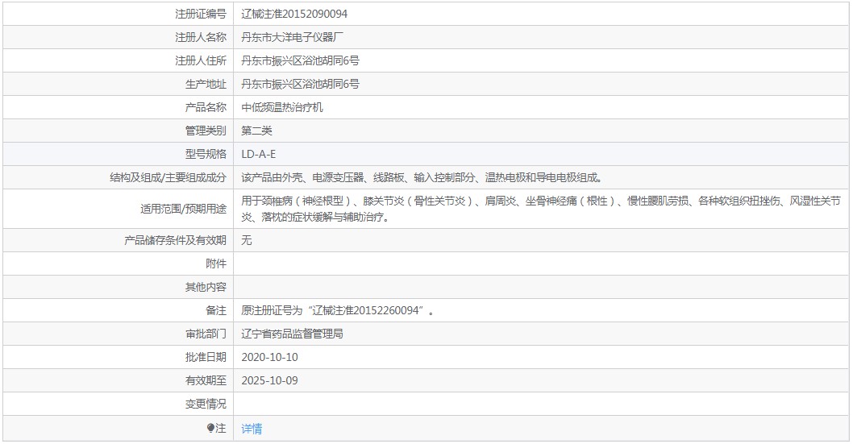Viewport: 853px width, 444px height.
Task: Click the 有效期至 label
Action: pos(206,380)
